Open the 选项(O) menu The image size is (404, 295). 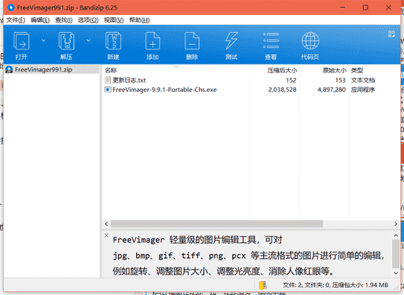click(88, 20)
